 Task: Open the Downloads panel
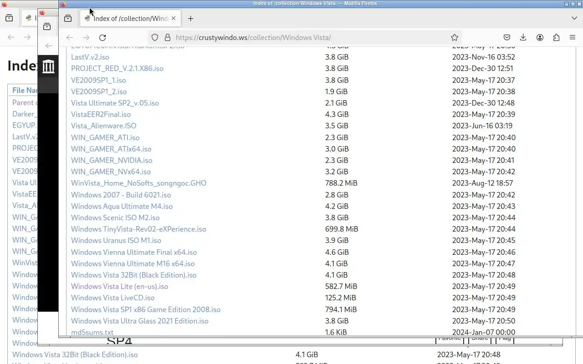tap(523, 37)
